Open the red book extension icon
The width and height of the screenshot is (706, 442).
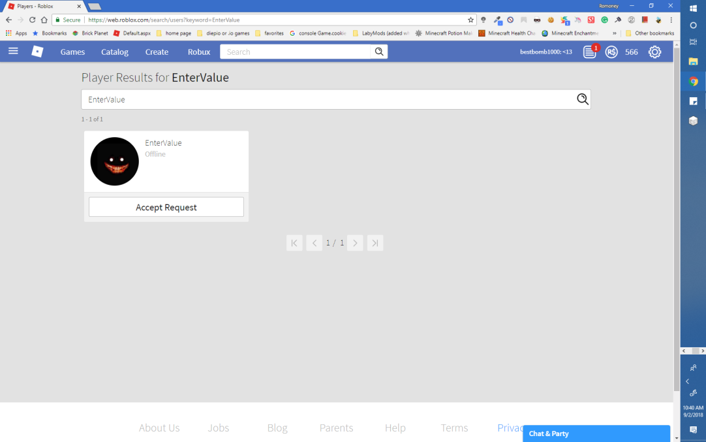(x=645, y=20)
